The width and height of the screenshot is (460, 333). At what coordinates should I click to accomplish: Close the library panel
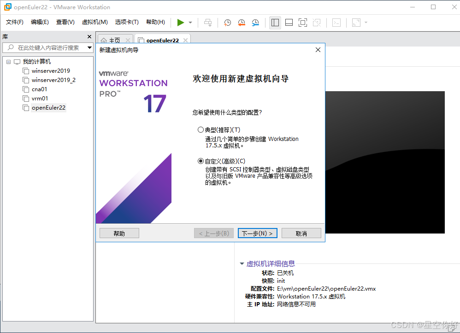click(x=89, y=37)
